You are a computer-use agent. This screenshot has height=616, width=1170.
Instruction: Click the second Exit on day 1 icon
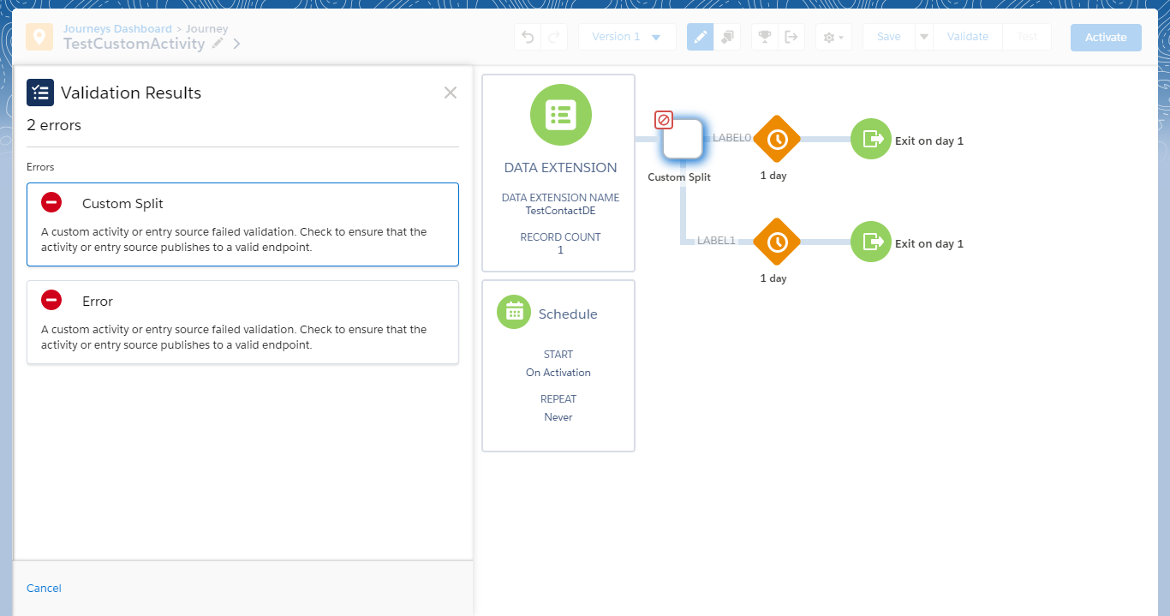pyautogui.click(x=871, y=242)
